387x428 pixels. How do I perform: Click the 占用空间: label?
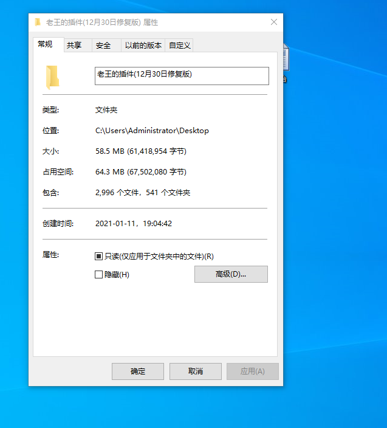(x=58, y=172)
